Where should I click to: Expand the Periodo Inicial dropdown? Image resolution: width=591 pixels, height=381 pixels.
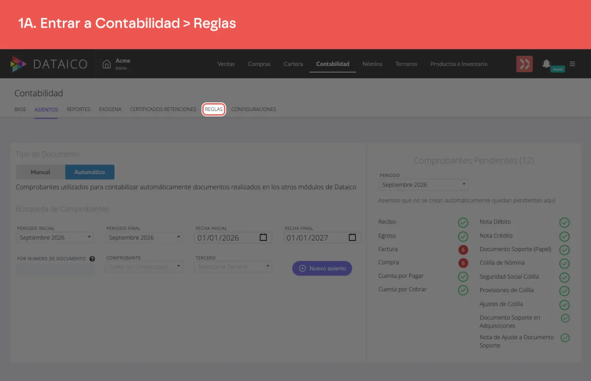(55, 238)
